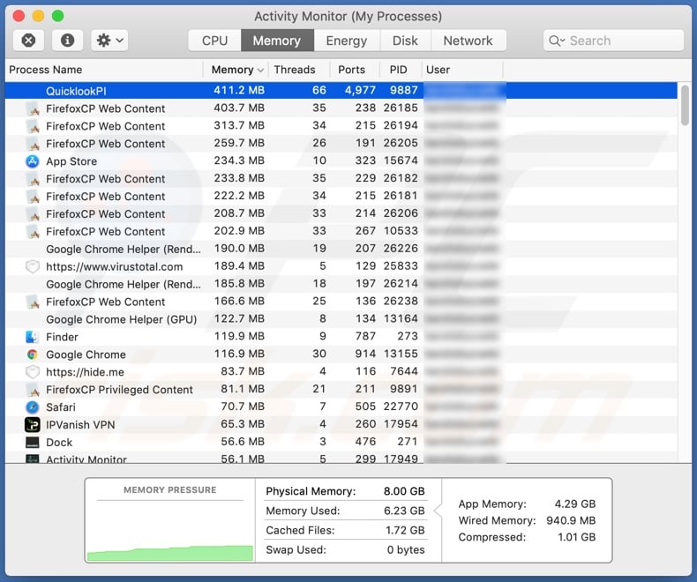The height and width of the screenshot is (582, 697).
Task: Click the Swap Used 0 bytes value
Action: click(405, 549)
